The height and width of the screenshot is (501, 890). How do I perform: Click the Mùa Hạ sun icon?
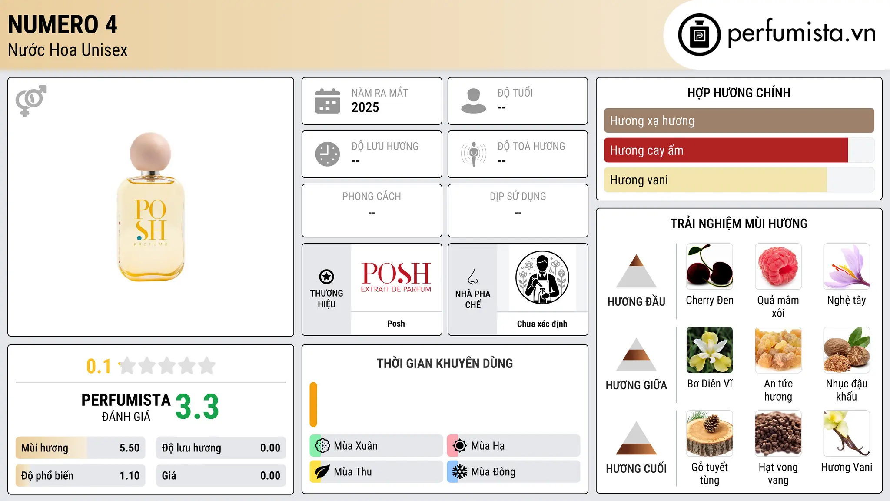460,446
